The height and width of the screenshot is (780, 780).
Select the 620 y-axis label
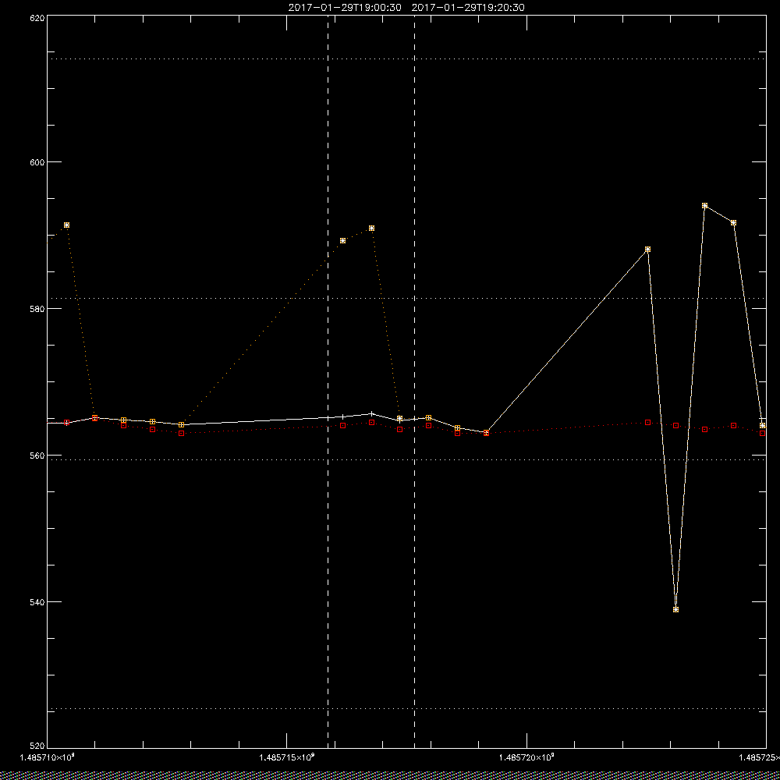coord(37,17)
